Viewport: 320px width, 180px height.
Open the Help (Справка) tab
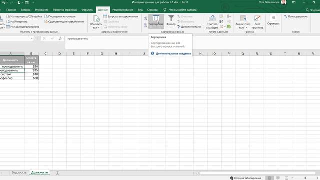tap(152, 10)
